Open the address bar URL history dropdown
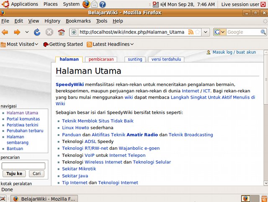Screen dimensions: 268x202 pos(206,32)
